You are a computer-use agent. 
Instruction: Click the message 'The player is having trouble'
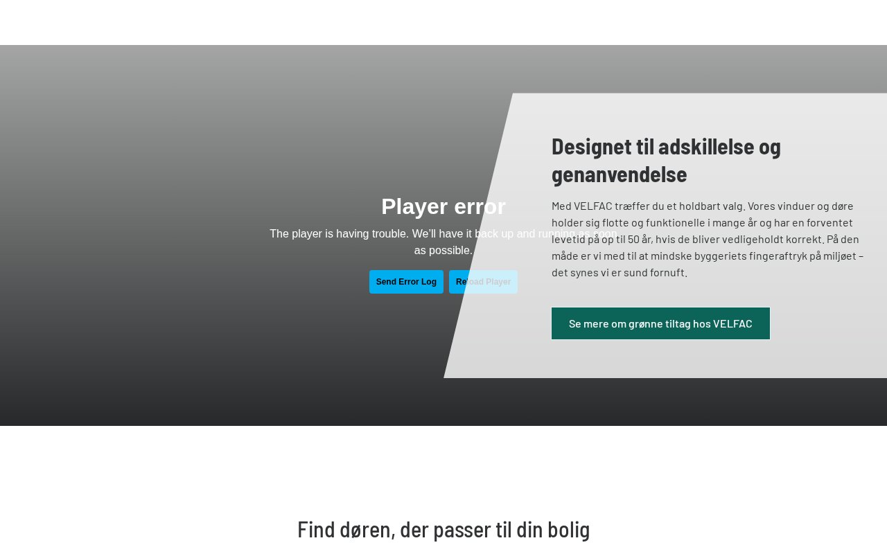443,242
